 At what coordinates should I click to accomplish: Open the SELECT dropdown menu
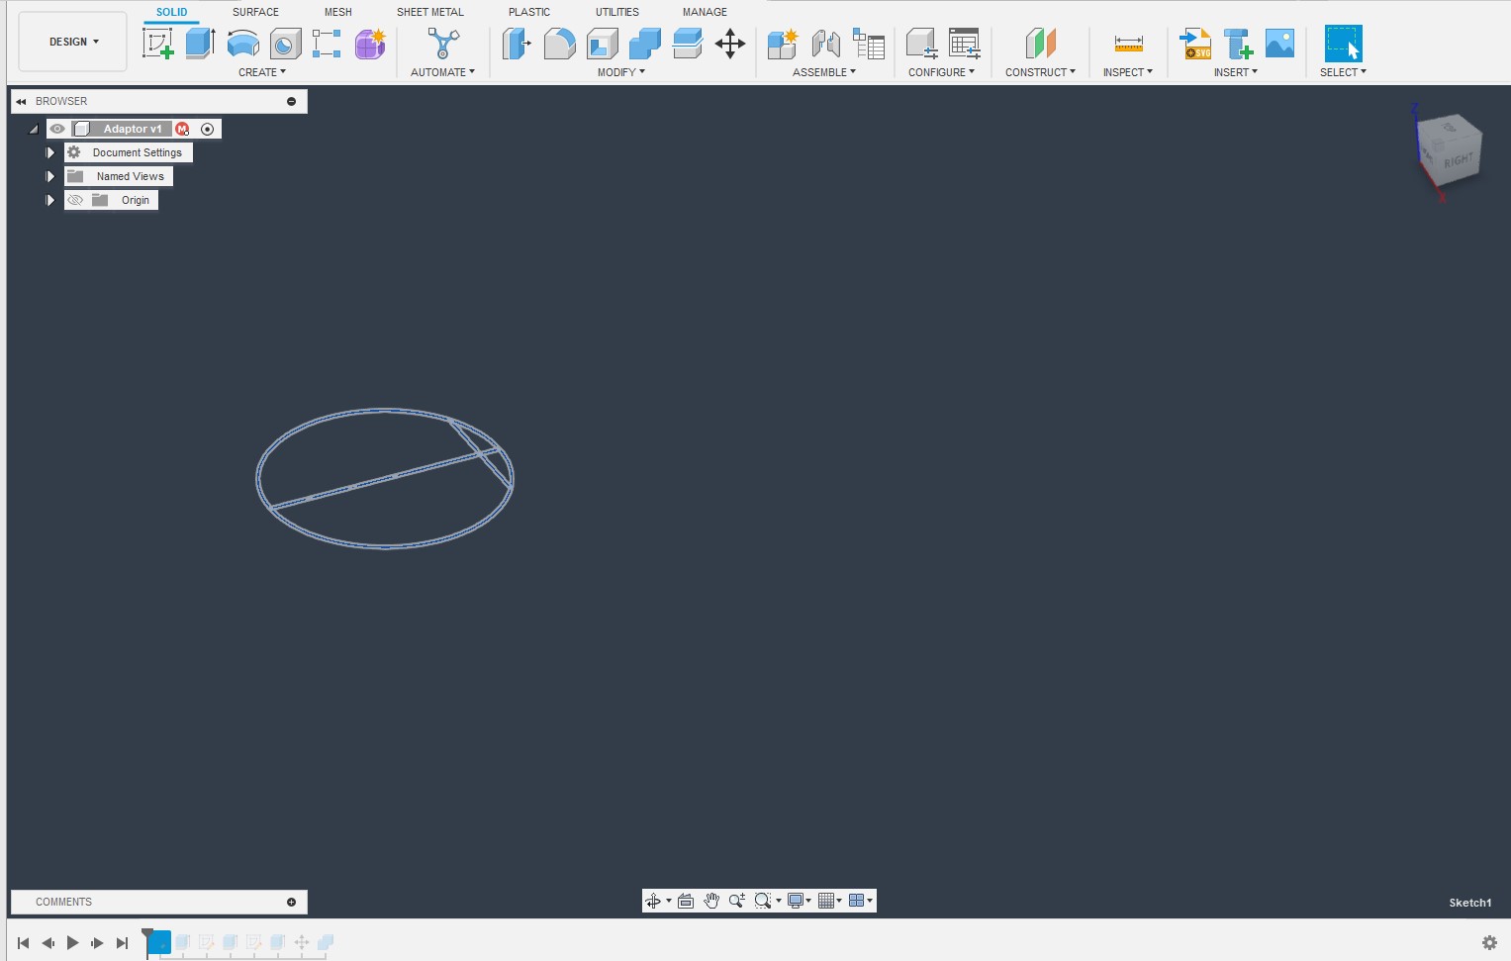(1343, 72)
